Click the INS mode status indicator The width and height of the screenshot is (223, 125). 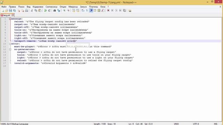(x=216, y=124)
